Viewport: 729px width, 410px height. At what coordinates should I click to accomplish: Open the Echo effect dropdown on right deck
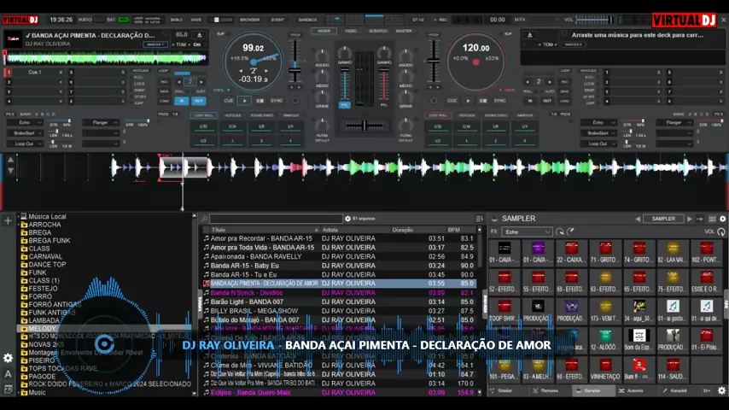click(x=598, y=122)
